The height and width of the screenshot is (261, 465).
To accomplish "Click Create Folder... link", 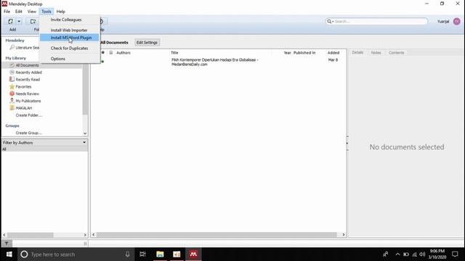I will tap(29, 115).
